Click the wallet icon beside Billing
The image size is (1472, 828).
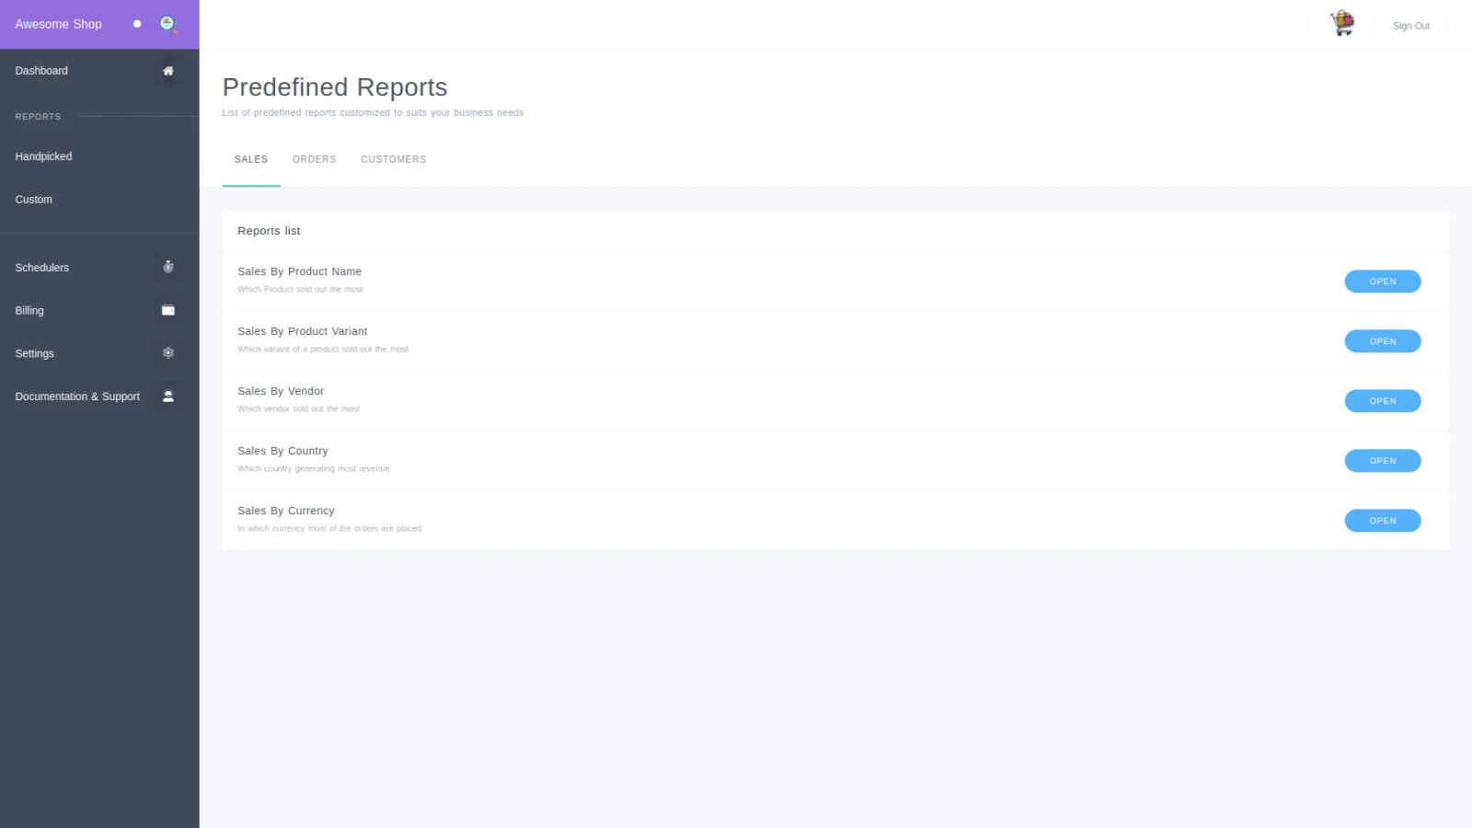tap(168, 310)
